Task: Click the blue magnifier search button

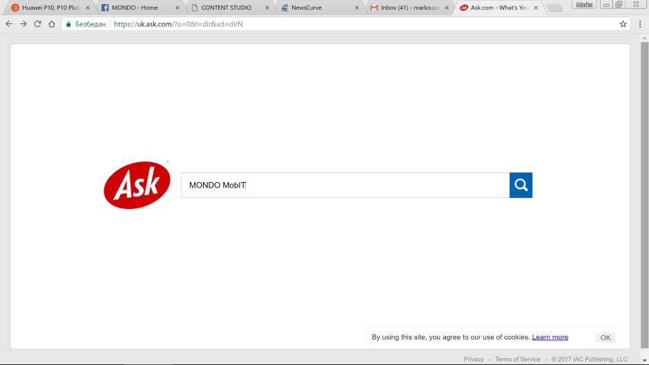Action: [521, 185]
